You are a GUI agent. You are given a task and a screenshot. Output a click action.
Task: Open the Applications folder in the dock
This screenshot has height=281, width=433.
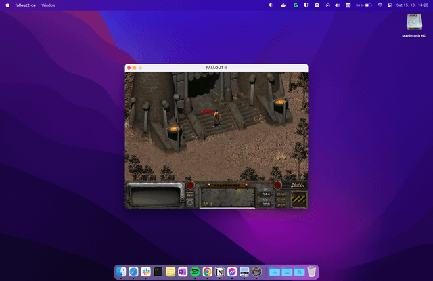point(275,272)
